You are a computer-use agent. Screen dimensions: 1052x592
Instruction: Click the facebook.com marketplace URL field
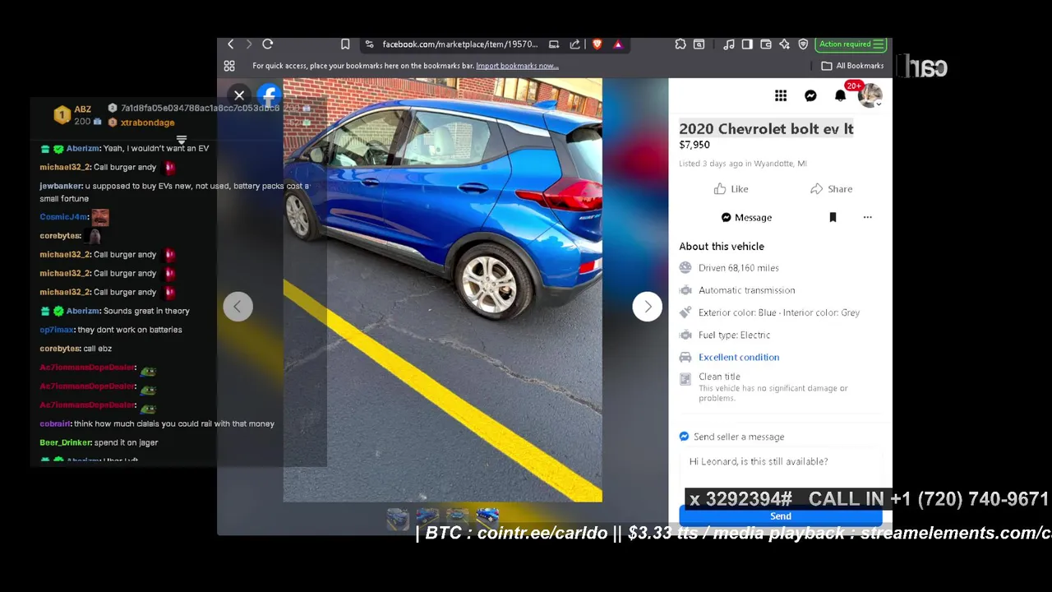[x=459, y=44]
